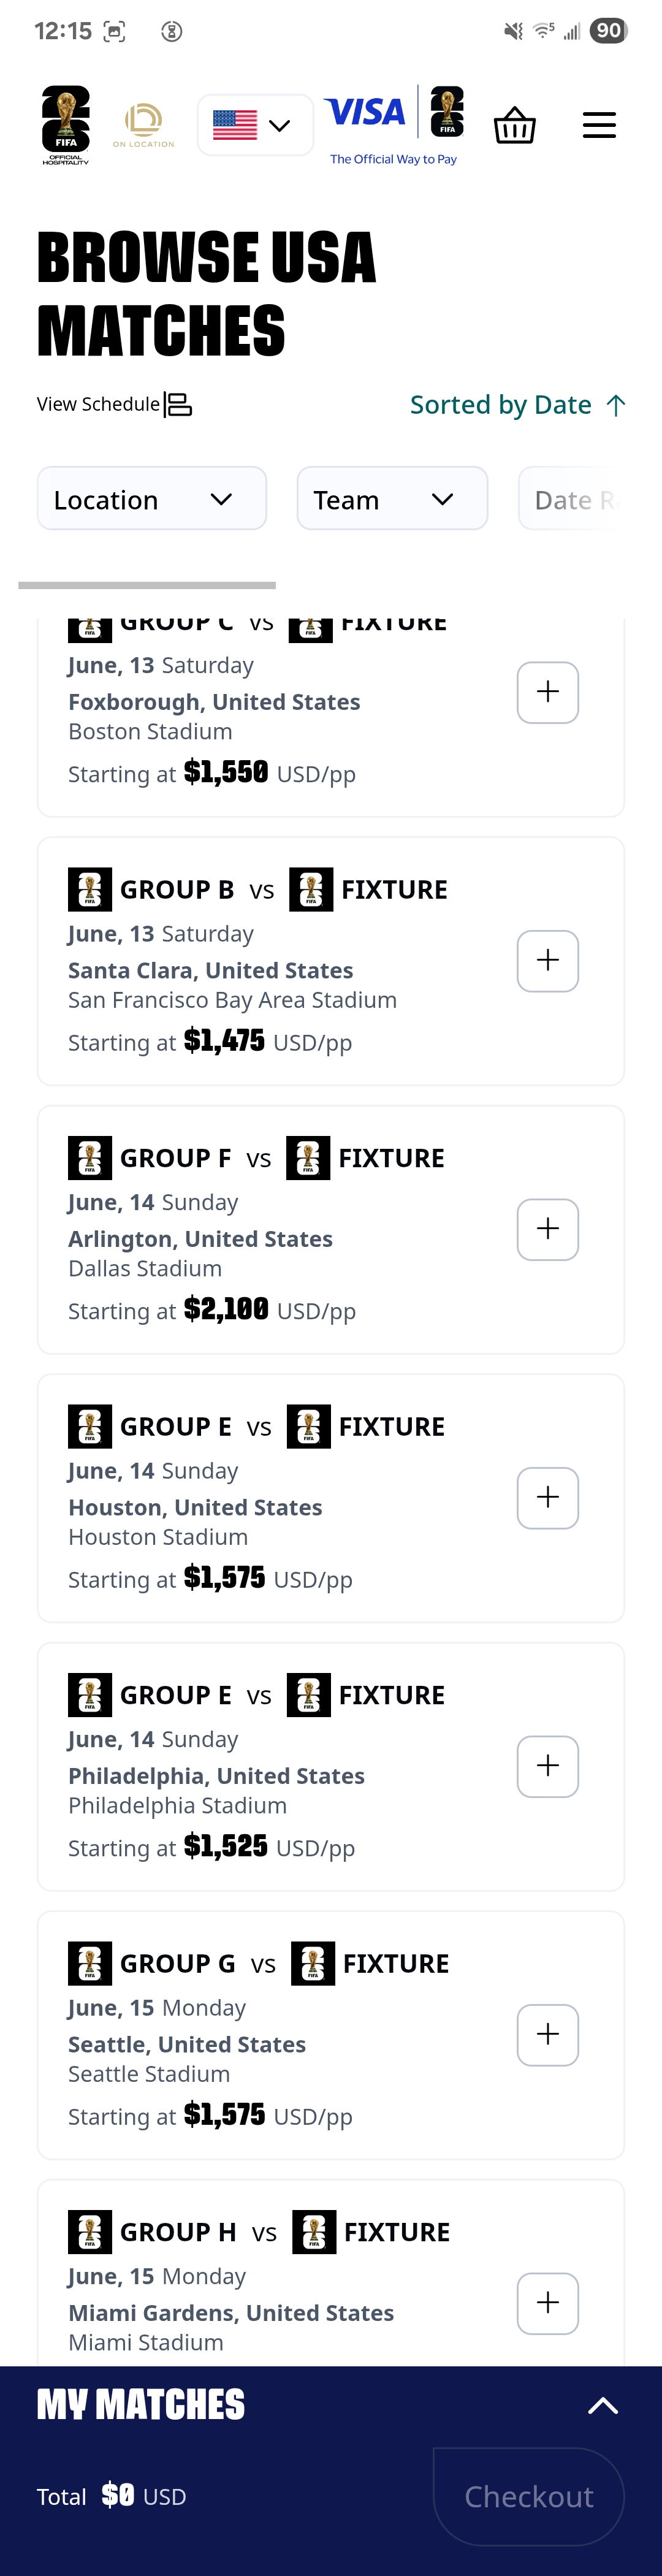Tap the FIFA Official Hospitality logo
The height and width of the screenshot is (2576, 662).
coord(65,125)
